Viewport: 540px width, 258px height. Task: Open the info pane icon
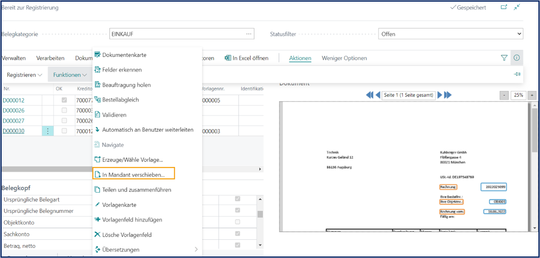tap(516, 58)
